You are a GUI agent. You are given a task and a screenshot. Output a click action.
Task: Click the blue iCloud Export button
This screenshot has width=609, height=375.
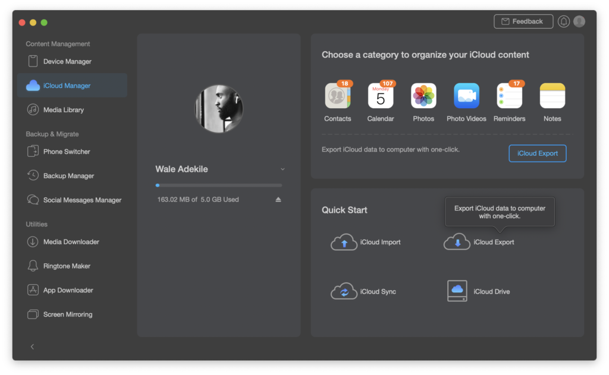[538, 153]
